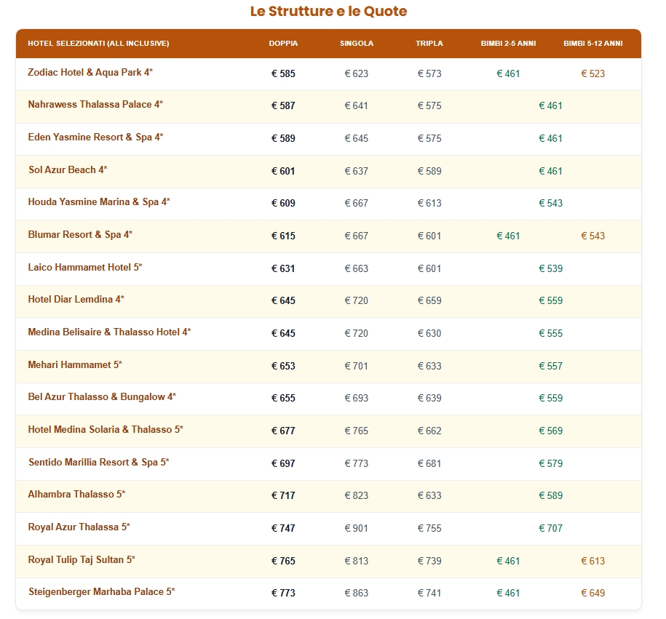Viewport: 666px width, 619px height.
Task: Click the BIMBI 2-5 ANNI header
Action: (508, 44)
